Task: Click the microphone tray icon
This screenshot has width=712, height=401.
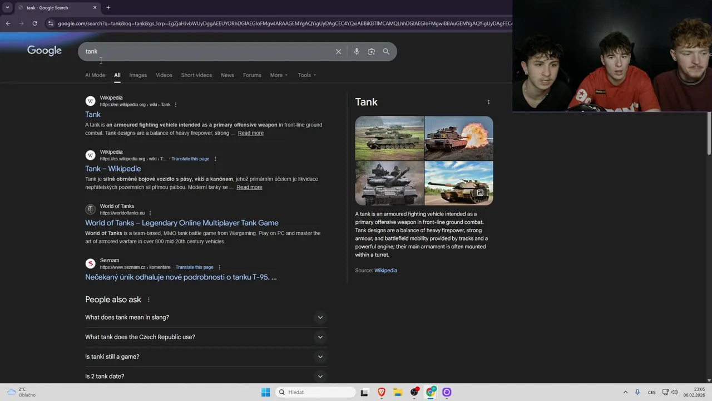Action: click(637, 392)
